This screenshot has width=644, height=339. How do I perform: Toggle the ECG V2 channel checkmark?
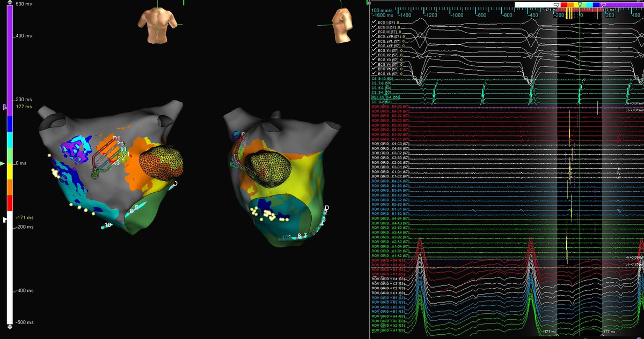[x=373, y=55]
